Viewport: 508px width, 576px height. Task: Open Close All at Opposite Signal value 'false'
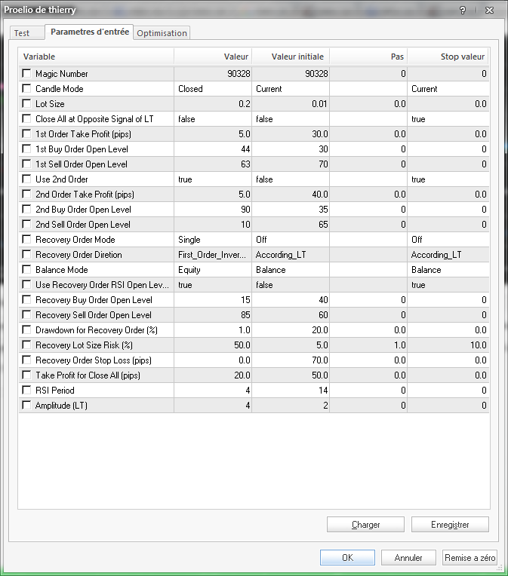coord(213,119)
